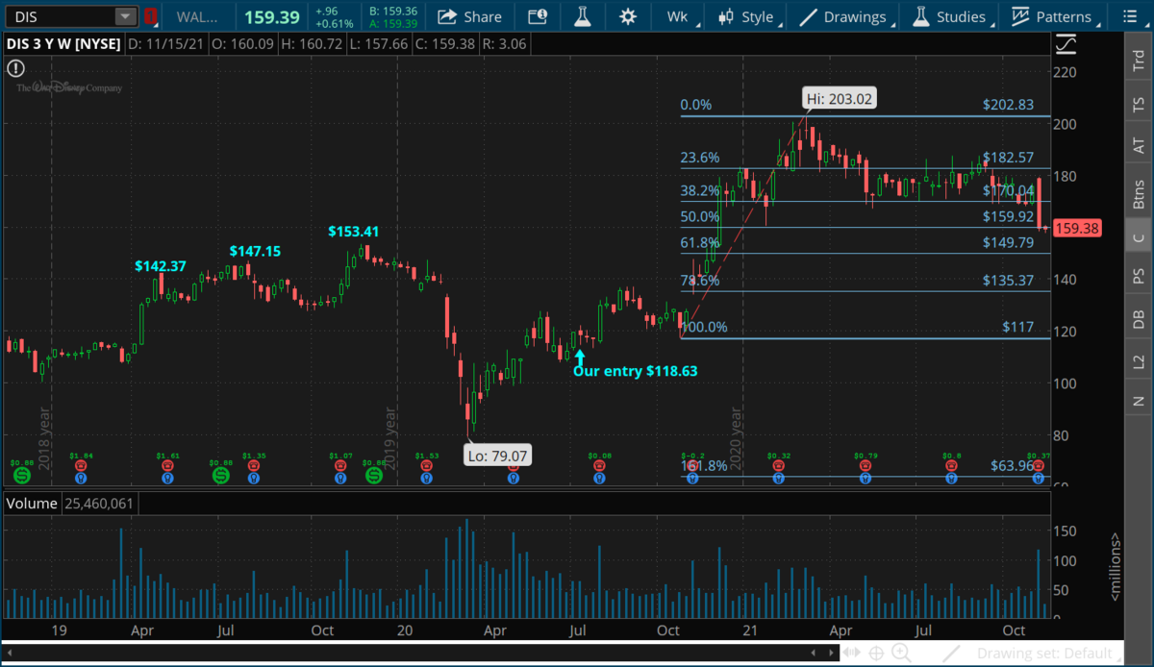The image size is (1154, 667).
Task: Click the WAL... company name label
Action: [x=195, y=17]
